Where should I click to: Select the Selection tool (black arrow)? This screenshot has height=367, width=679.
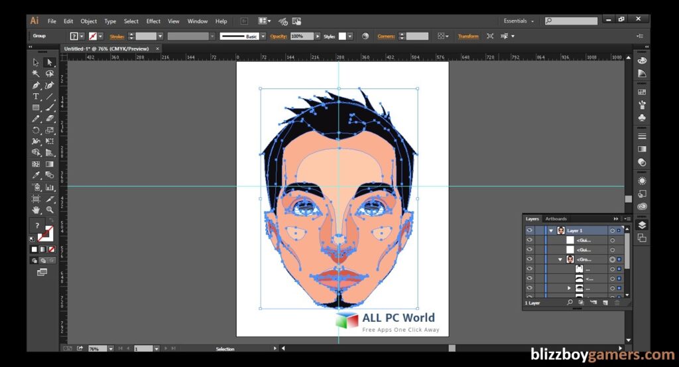pos(36,62)
